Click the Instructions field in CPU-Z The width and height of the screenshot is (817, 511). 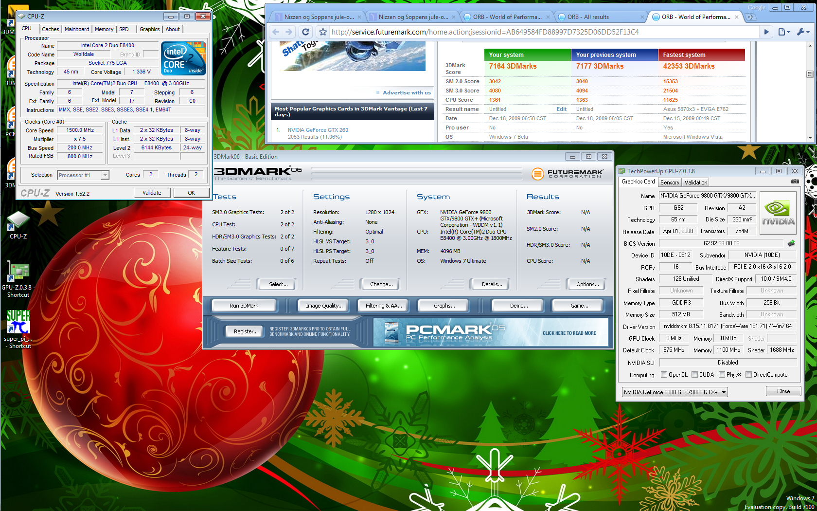click(131, 110)
